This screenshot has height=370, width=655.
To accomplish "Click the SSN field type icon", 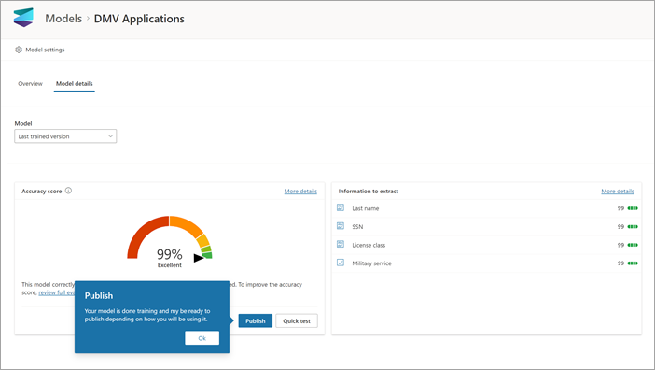I will point(341,226).
